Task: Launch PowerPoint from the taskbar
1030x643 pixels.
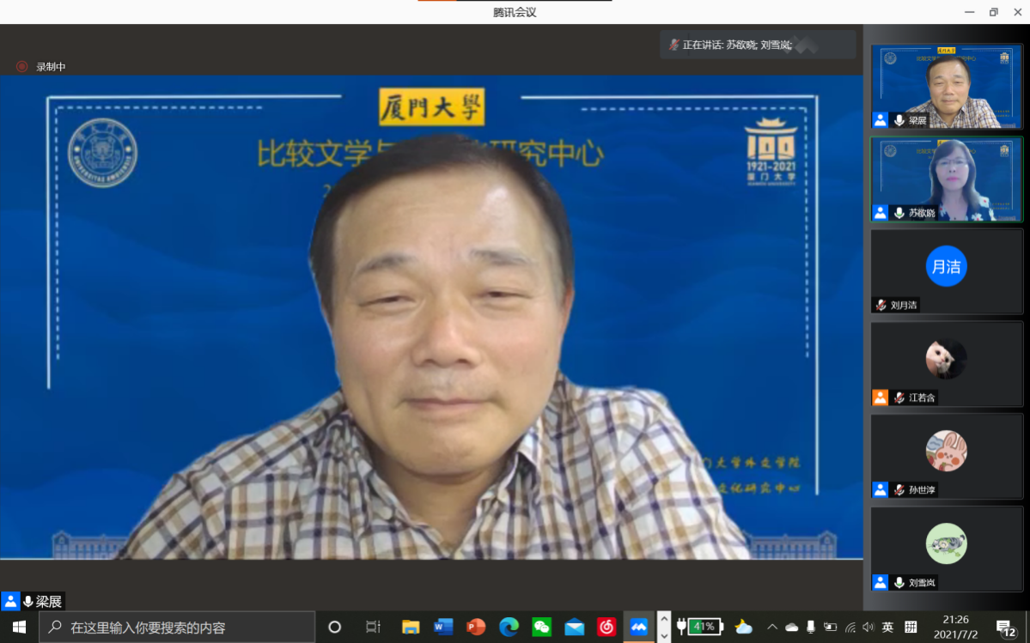Action: (476, 627)
